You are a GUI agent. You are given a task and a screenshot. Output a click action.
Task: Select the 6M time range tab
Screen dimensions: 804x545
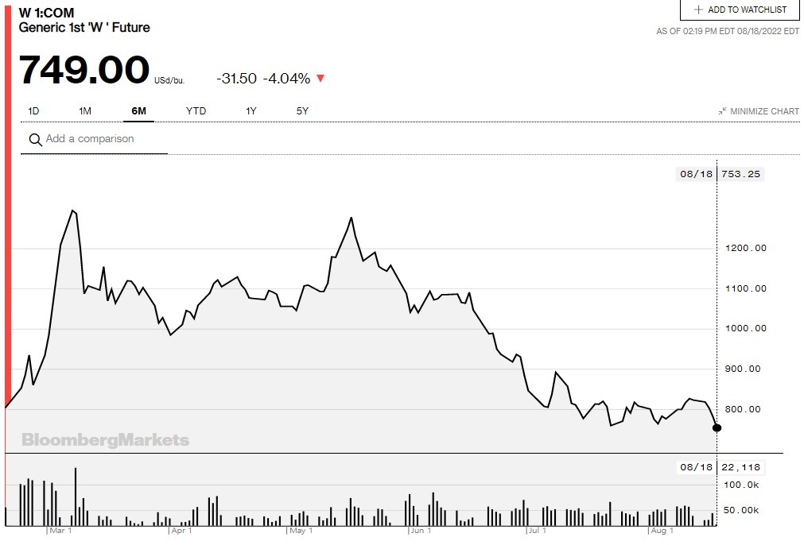point(138,111)
